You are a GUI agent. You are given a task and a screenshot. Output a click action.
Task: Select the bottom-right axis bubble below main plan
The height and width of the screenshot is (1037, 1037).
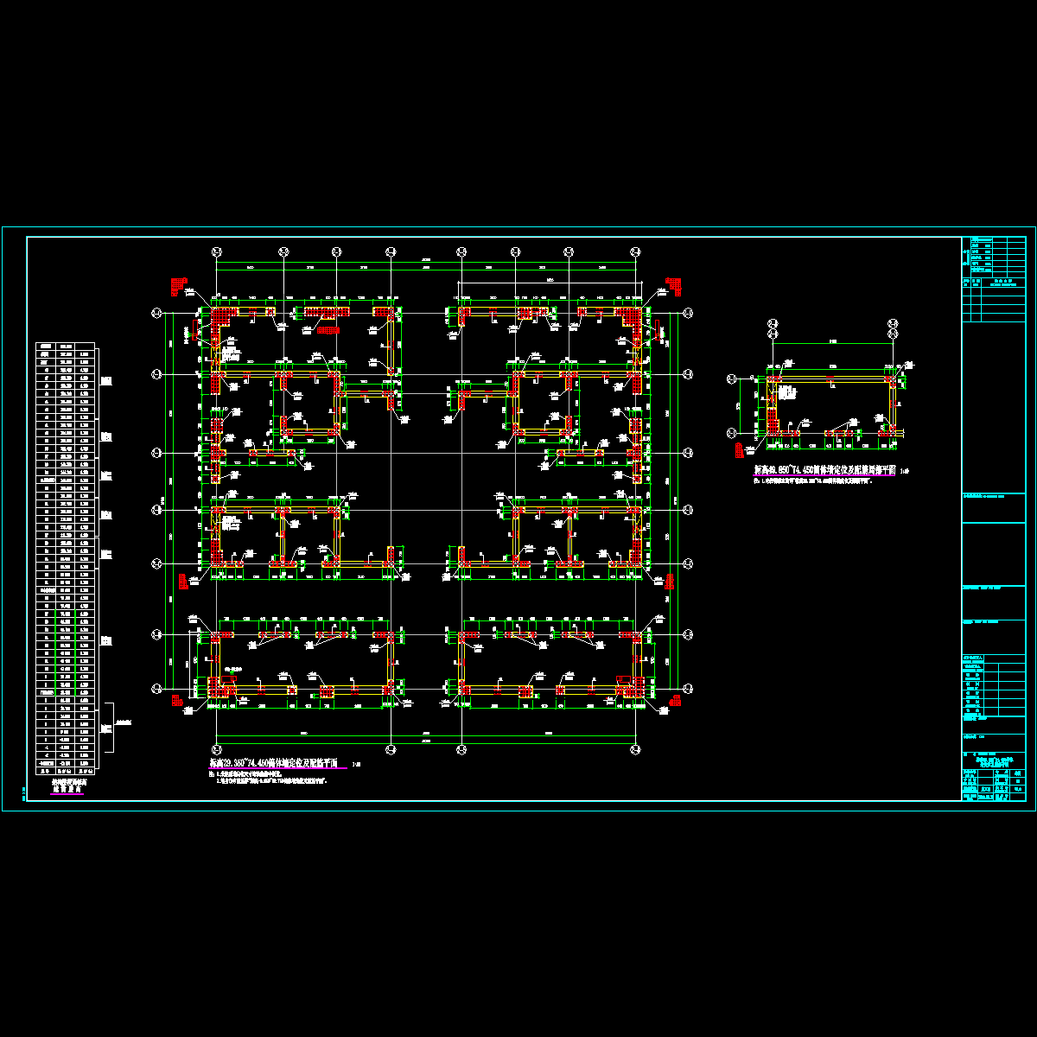(x=636, y=749)
